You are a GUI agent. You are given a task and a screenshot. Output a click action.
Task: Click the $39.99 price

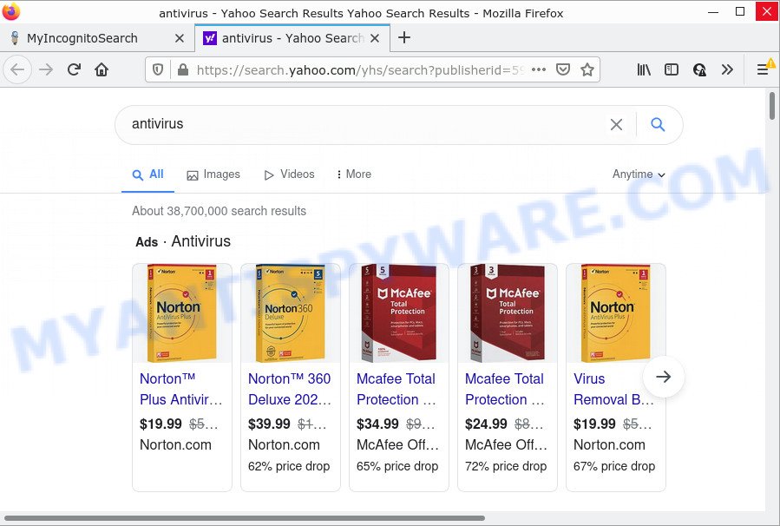tap(269, 424)
